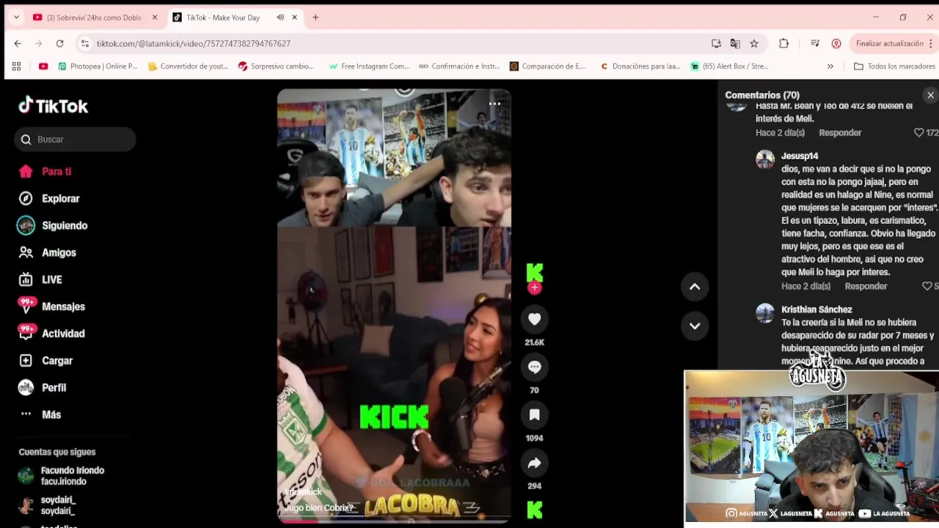Open the apps grid in bookmarks bar
Image resolution: width=939 pixels, height=528 pixels.
[x=16, y=66]
